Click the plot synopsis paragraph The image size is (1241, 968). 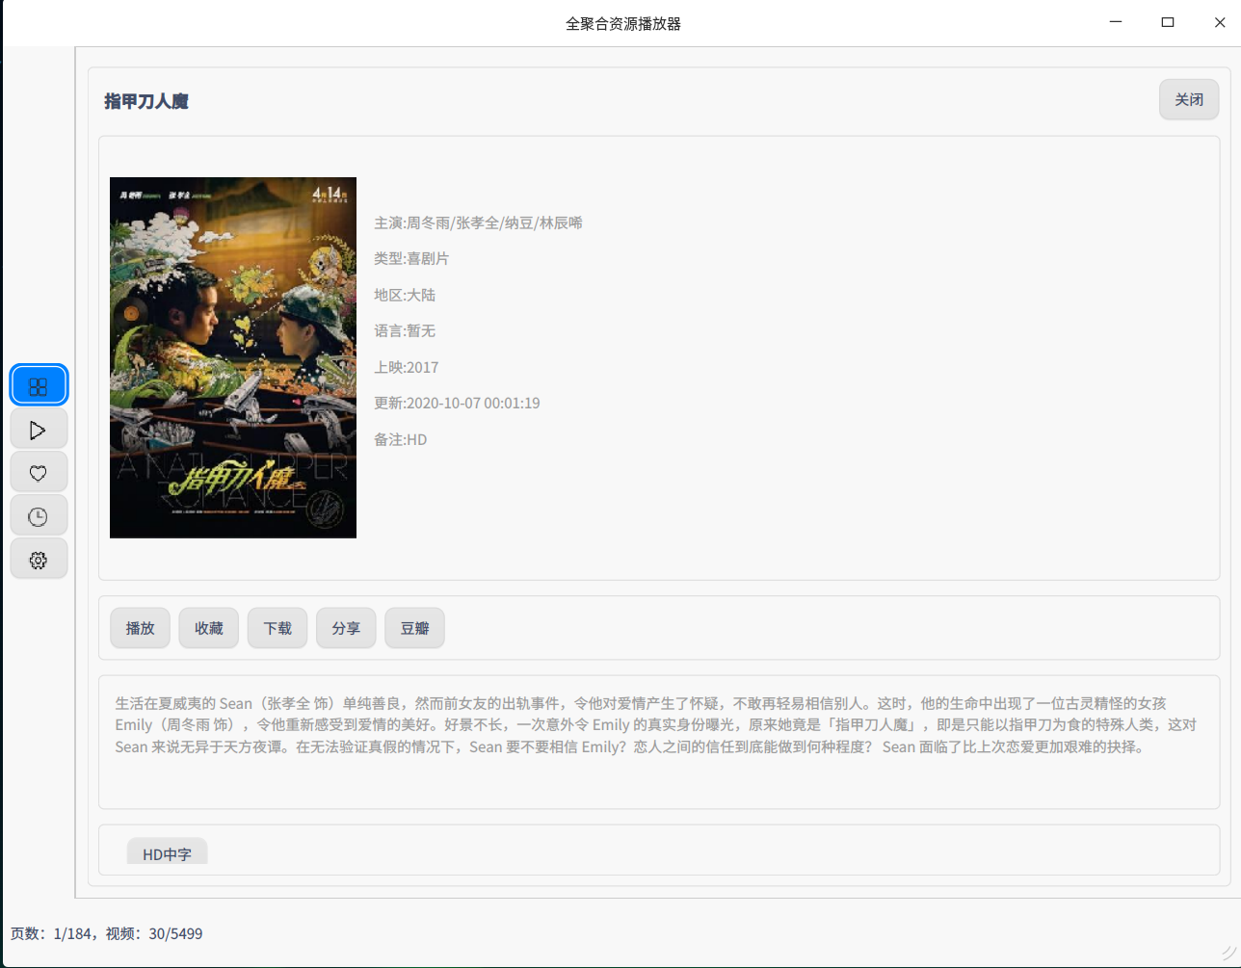click(658, 724)
